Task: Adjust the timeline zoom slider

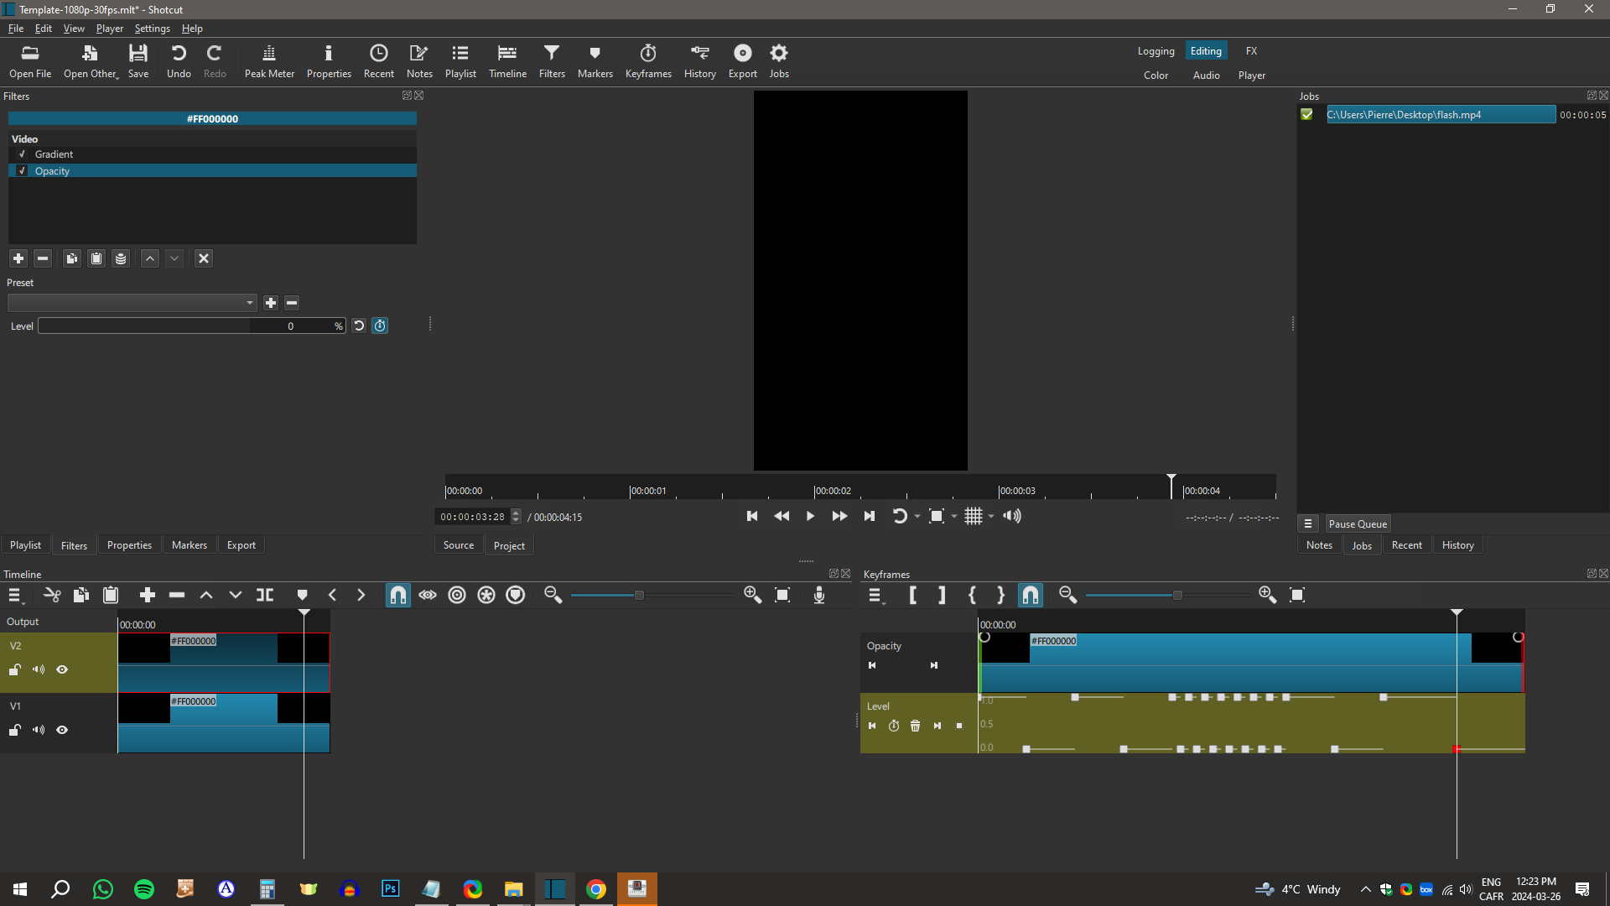Action: click(639, 596)
